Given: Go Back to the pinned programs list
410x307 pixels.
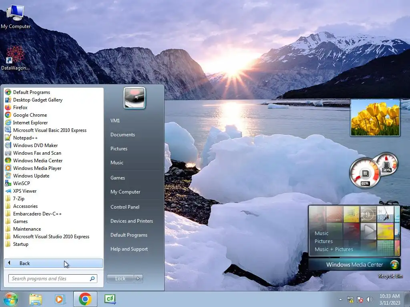Looking at the screenshot, I should coord(54,263).
